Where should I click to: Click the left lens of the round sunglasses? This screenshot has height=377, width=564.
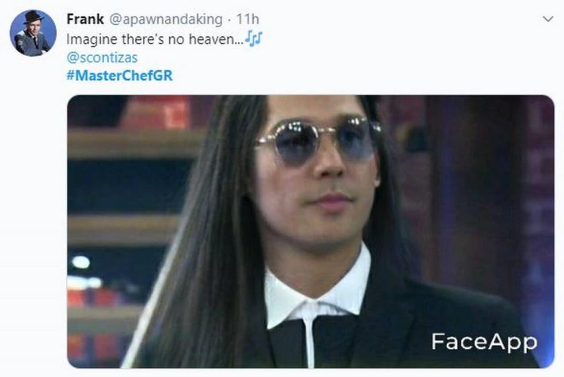tap(296, 143)
